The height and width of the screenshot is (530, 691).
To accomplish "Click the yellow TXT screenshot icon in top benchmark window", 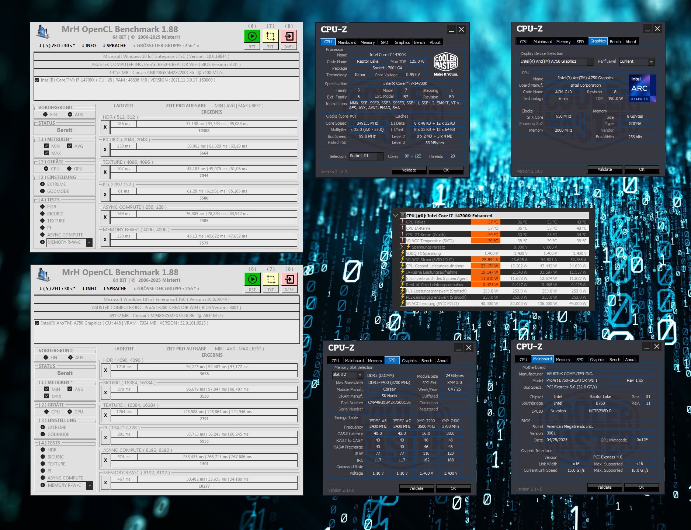I will pyautogui.click(x=270, y=36).
